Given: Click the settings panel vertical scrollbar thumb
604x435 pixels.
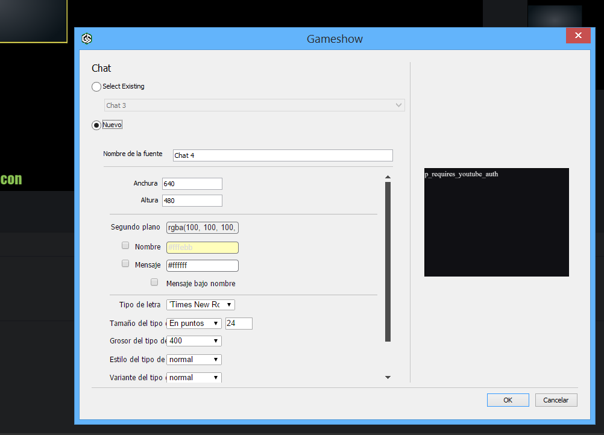Looking at the screenshot, I should (388, 261).
